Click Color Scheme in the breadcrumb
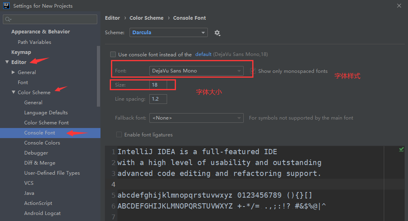The width and height of the screenshot is (408, 221). click(x=146, y=18)
